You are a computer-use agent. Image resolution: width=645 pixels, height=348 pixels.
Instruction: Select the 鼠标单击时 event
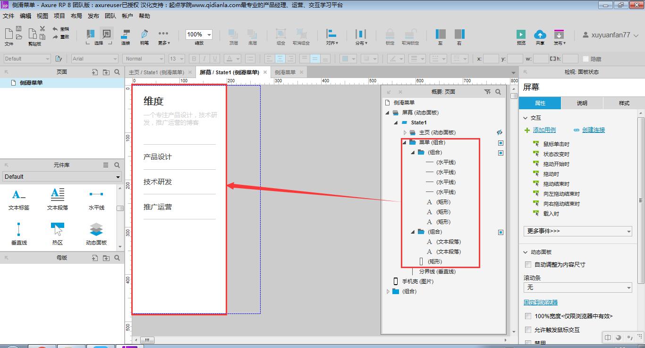coord(556,144)
